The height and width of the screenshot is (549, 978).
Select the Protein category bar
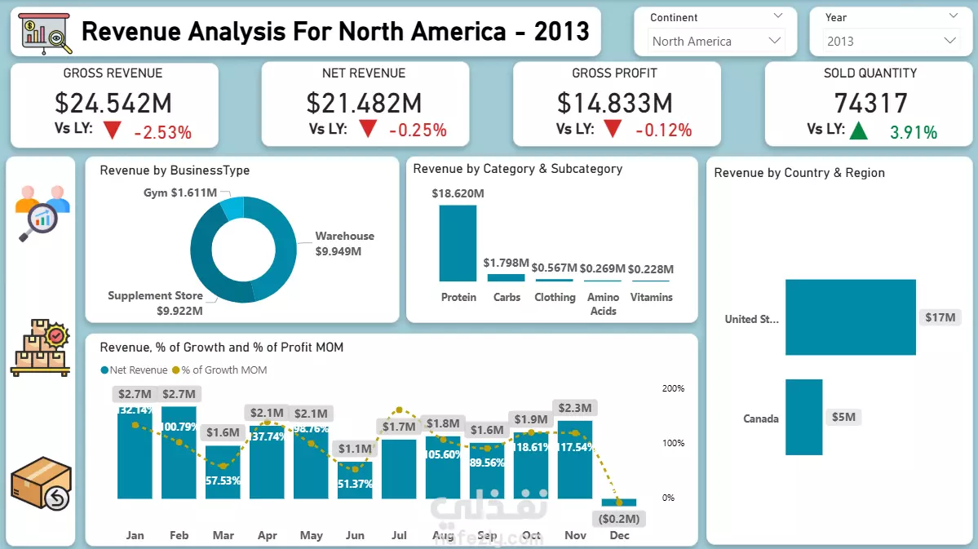click(x=458, y=243)
